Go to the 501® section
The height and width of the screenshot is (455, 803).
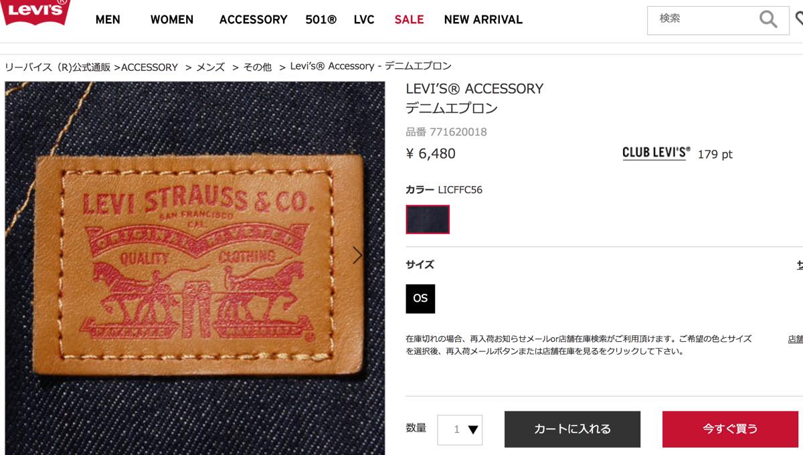pyautogui.click(x=321, y=19)
